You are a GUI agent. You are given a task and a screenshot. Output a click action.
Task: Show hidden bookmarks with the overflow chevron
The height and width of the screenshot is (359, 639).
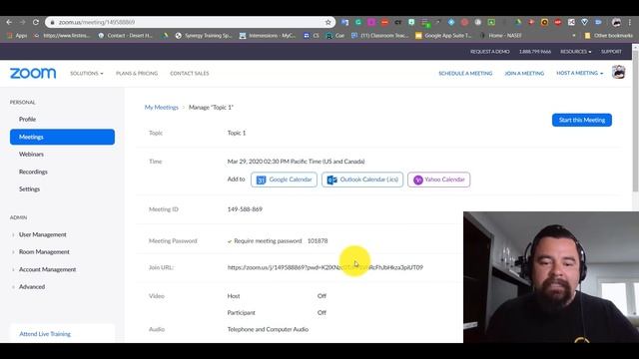click(x=574, y=36)
